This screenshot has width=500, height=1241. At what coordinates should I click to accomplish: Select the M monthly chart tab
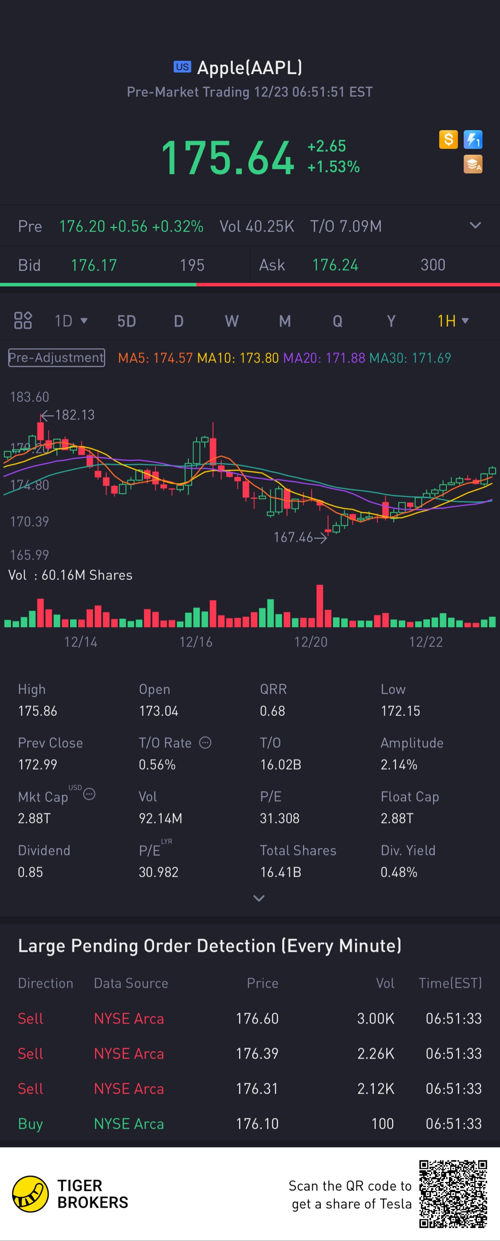point(285,321)
